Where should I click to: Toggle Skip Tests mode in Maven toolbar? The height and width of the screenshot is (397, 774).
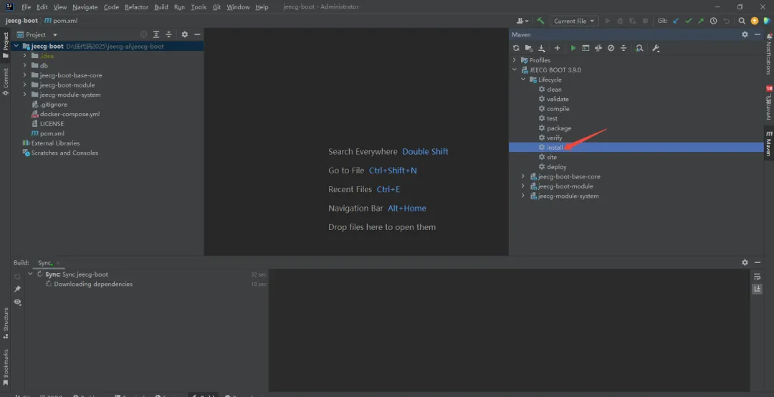pos(611,48)
